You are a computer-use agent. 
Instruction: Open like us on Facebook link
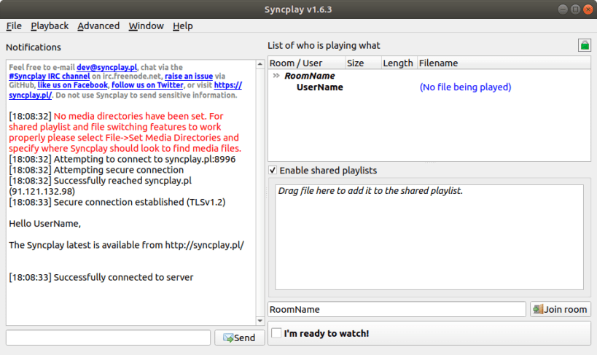coord(73,85)
